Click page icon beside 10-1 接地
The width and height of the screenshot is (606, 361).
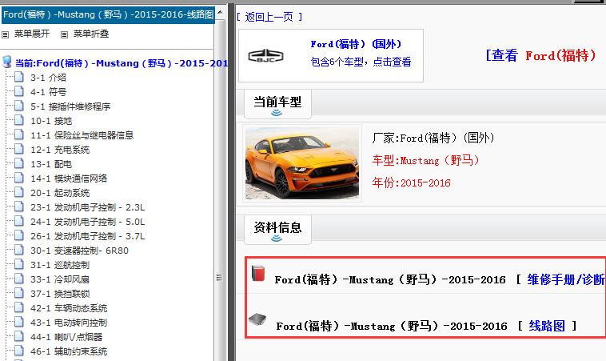pyautogui.click(x=19, y=120)
